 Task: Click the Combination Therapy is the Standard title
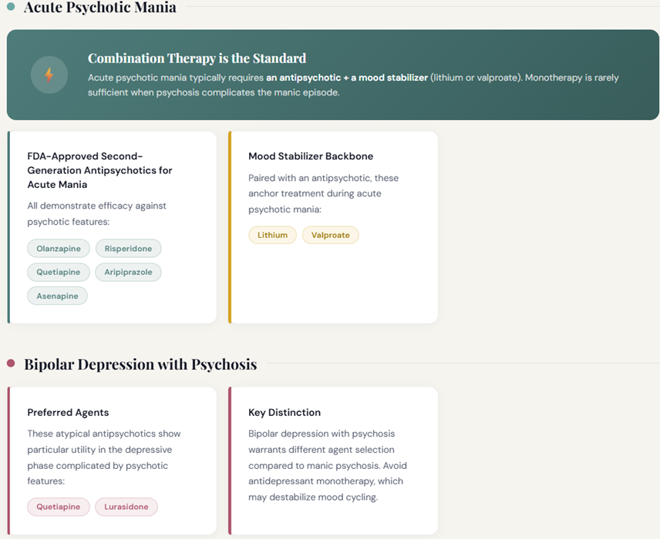(197, 59)
